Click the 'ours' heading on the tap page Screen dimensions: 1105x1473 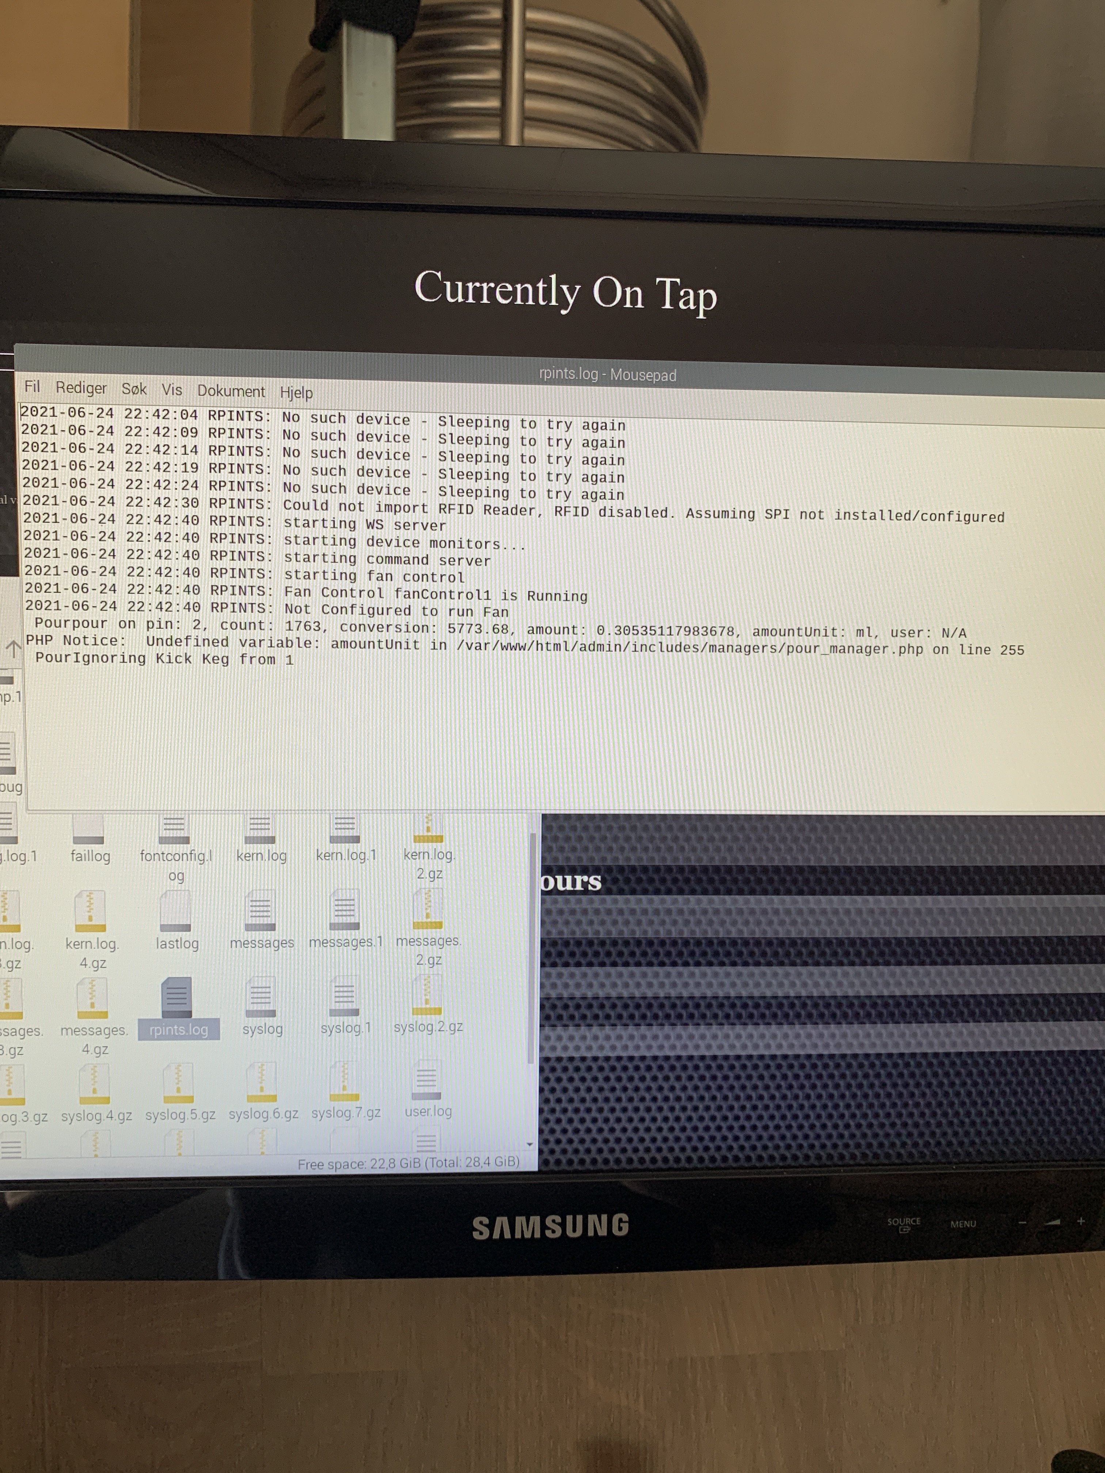point(571,880)
